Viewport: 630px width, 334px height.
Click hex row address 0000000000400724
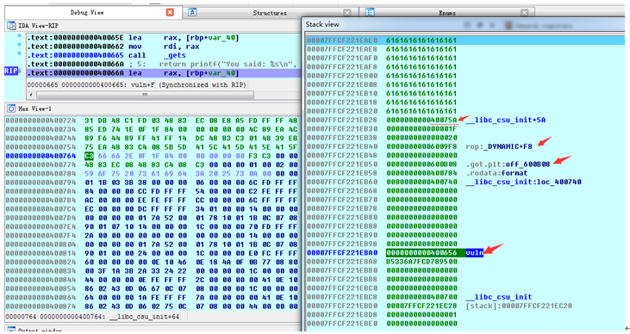tap(41, 121)
